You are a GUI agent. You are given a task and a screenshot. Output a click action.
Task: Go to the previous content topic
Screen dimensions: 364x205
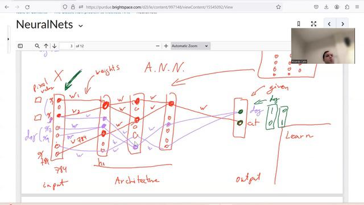329,24
